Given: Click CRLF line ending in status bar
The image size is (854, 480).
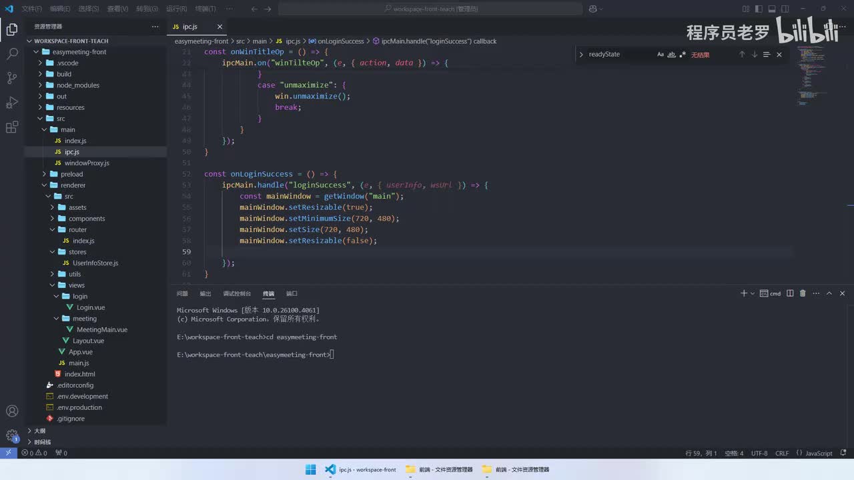Looking at the screenshot, I should point(782,453).
